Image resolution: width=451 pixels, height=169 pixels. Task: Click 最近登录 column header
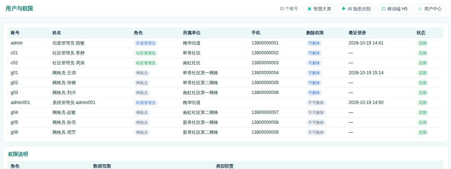357,33
